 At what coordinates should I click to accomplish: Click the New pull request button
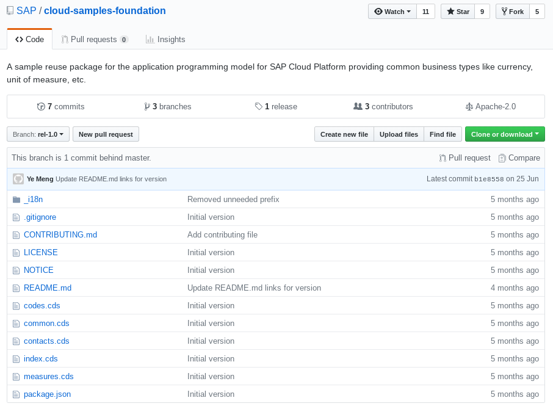coord(106,134)
